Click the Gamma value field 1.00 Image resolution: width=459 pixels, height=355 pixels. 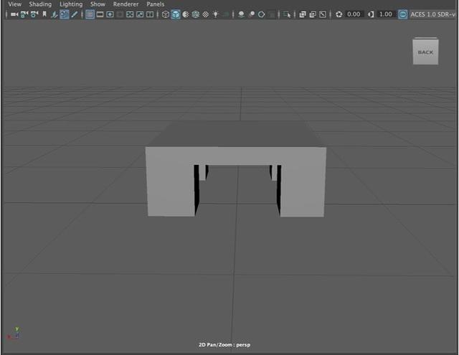tap(386, 14)
